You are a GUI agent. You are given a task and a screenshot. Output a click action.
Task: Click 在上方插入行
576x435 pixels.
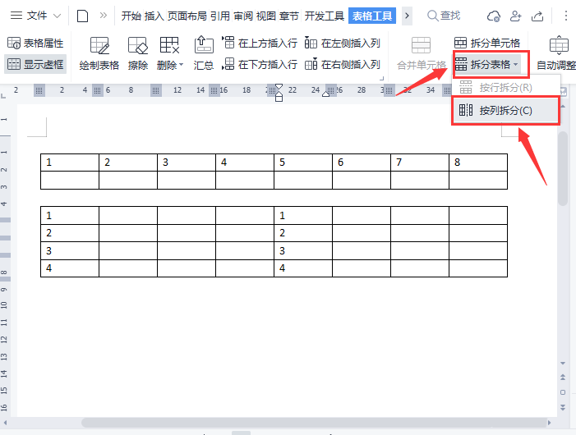[x=260, y=43]
